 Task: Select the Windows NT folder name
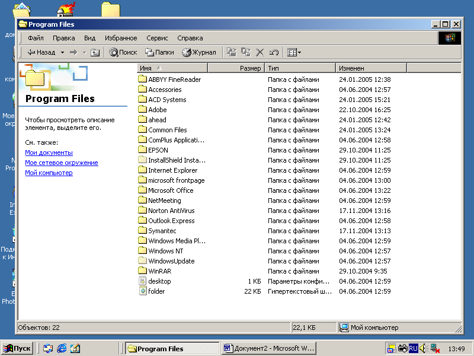[166, 251]
